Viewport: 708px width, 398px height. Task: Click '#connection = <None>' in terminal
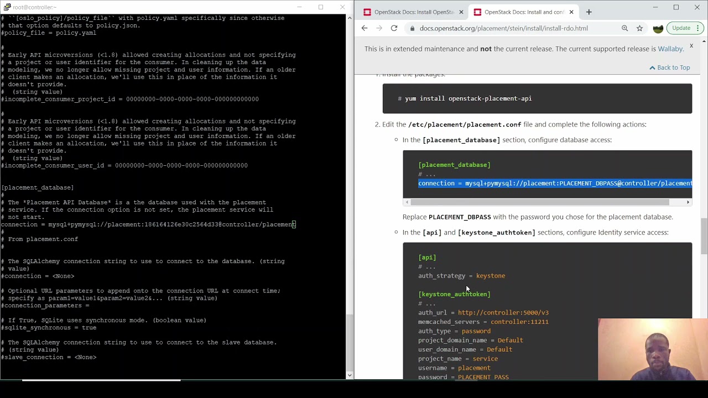(x=38, y=276)
